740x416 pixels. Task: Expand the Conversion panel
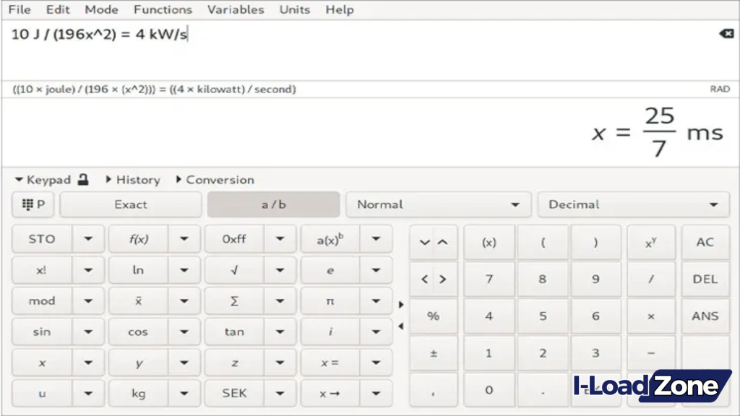click(x=219, y=179)
